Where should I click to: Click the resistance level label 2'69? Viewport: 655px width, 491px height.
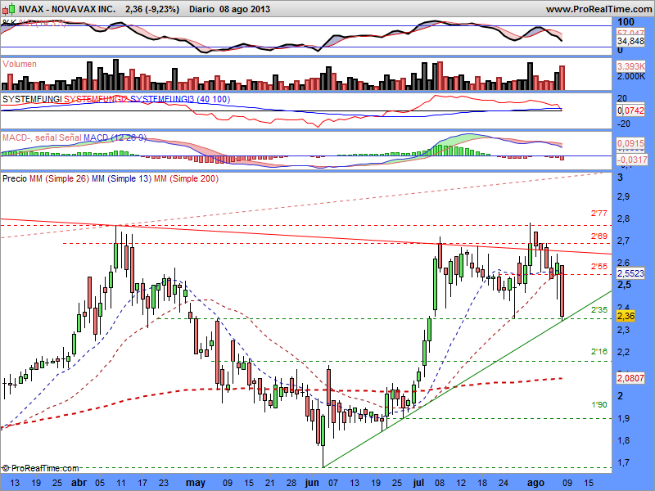599,236
